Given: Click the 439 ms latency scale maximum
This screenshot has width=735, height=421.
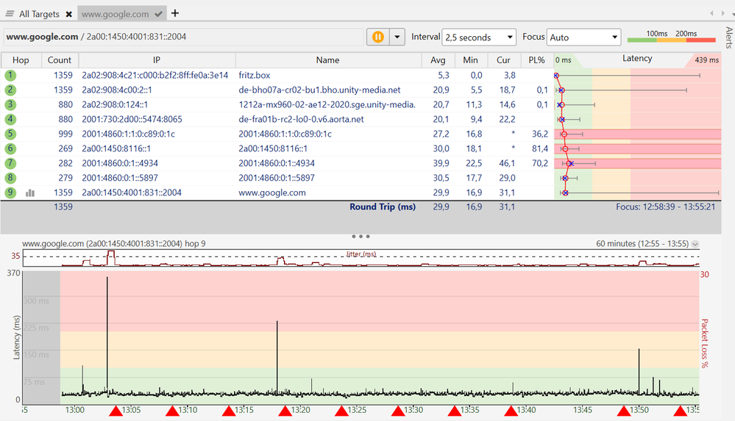Looking at the screenshot, I should (x=706, y=60).
